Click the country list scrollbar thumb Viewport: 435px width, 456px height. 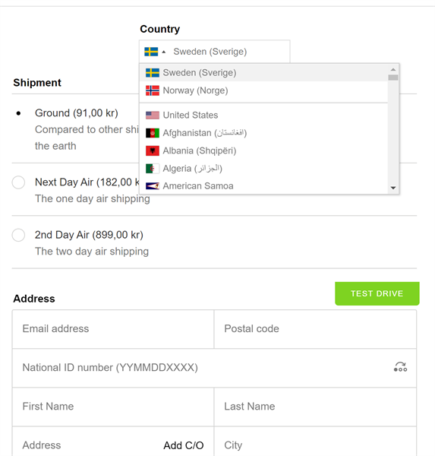click(392, 78)
